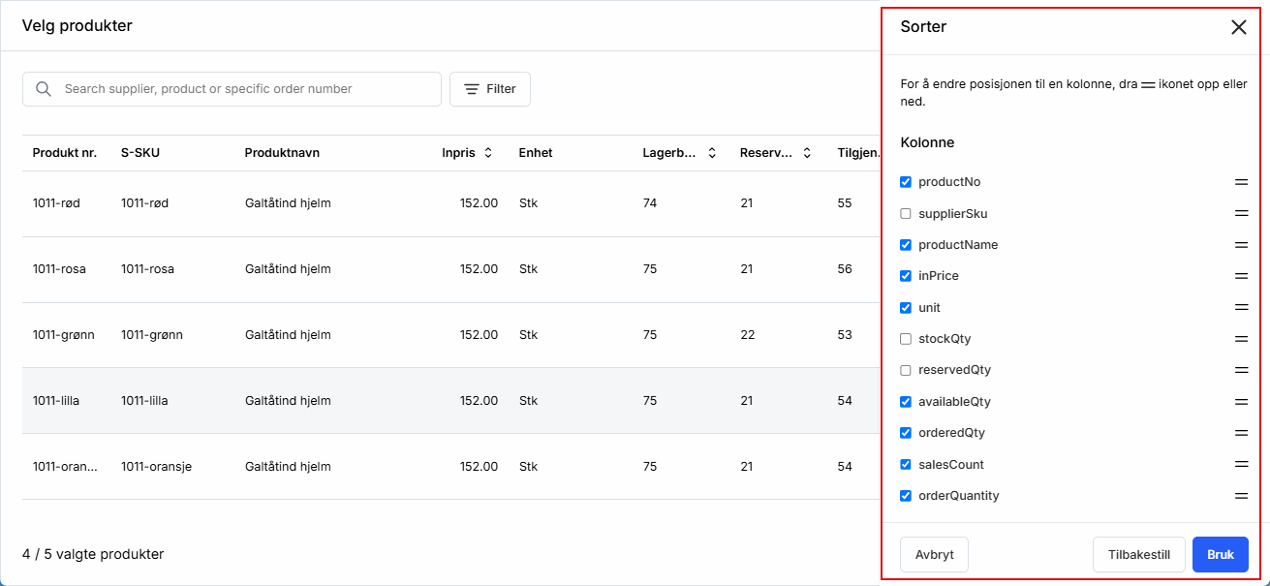Toggle sorting on Lagerb... column header

coord(712,153)
